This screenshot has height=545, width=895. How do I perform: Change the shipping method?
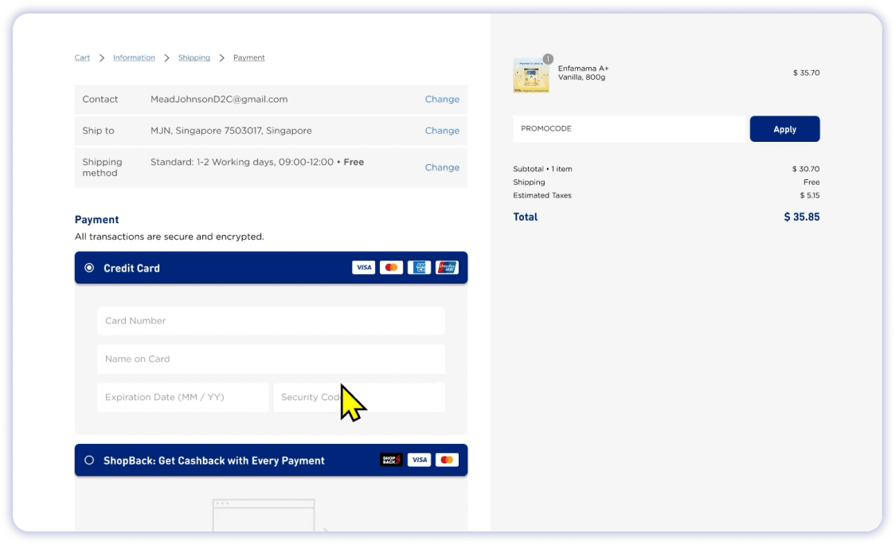pyautogui.click(x=442, y=167)
